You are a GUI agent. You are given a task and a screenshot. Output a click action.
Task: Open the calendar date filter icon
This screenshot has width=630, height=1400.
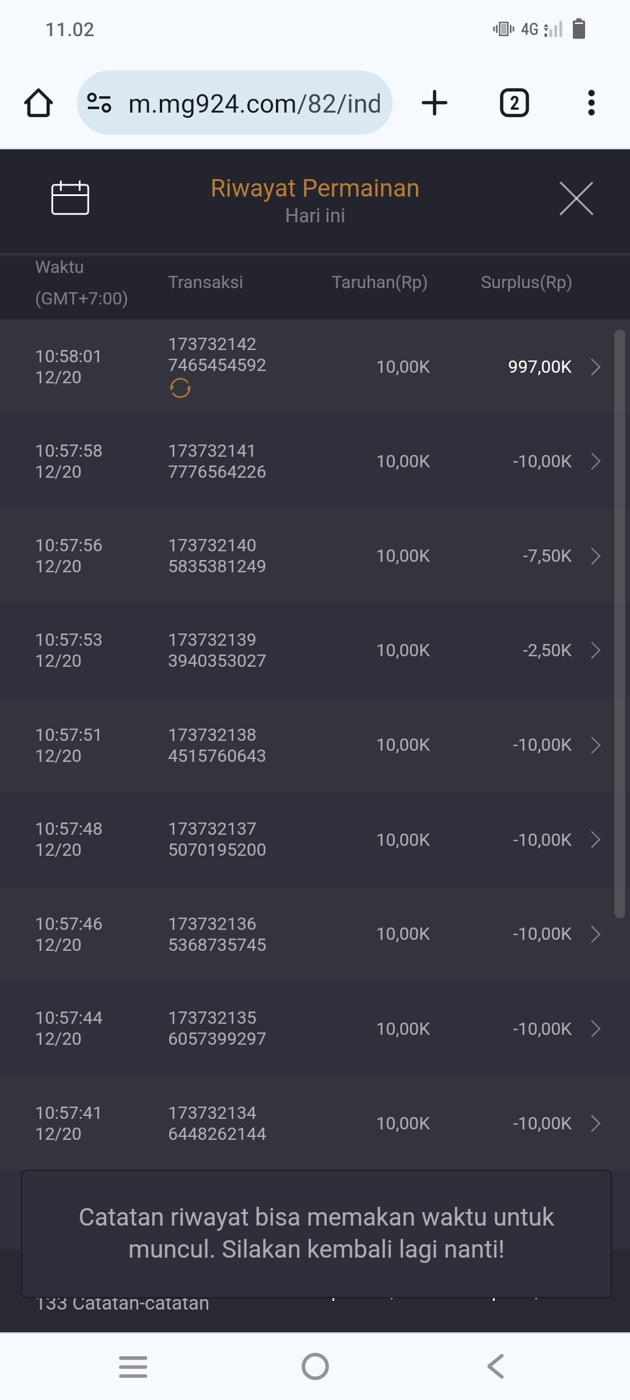70,198
